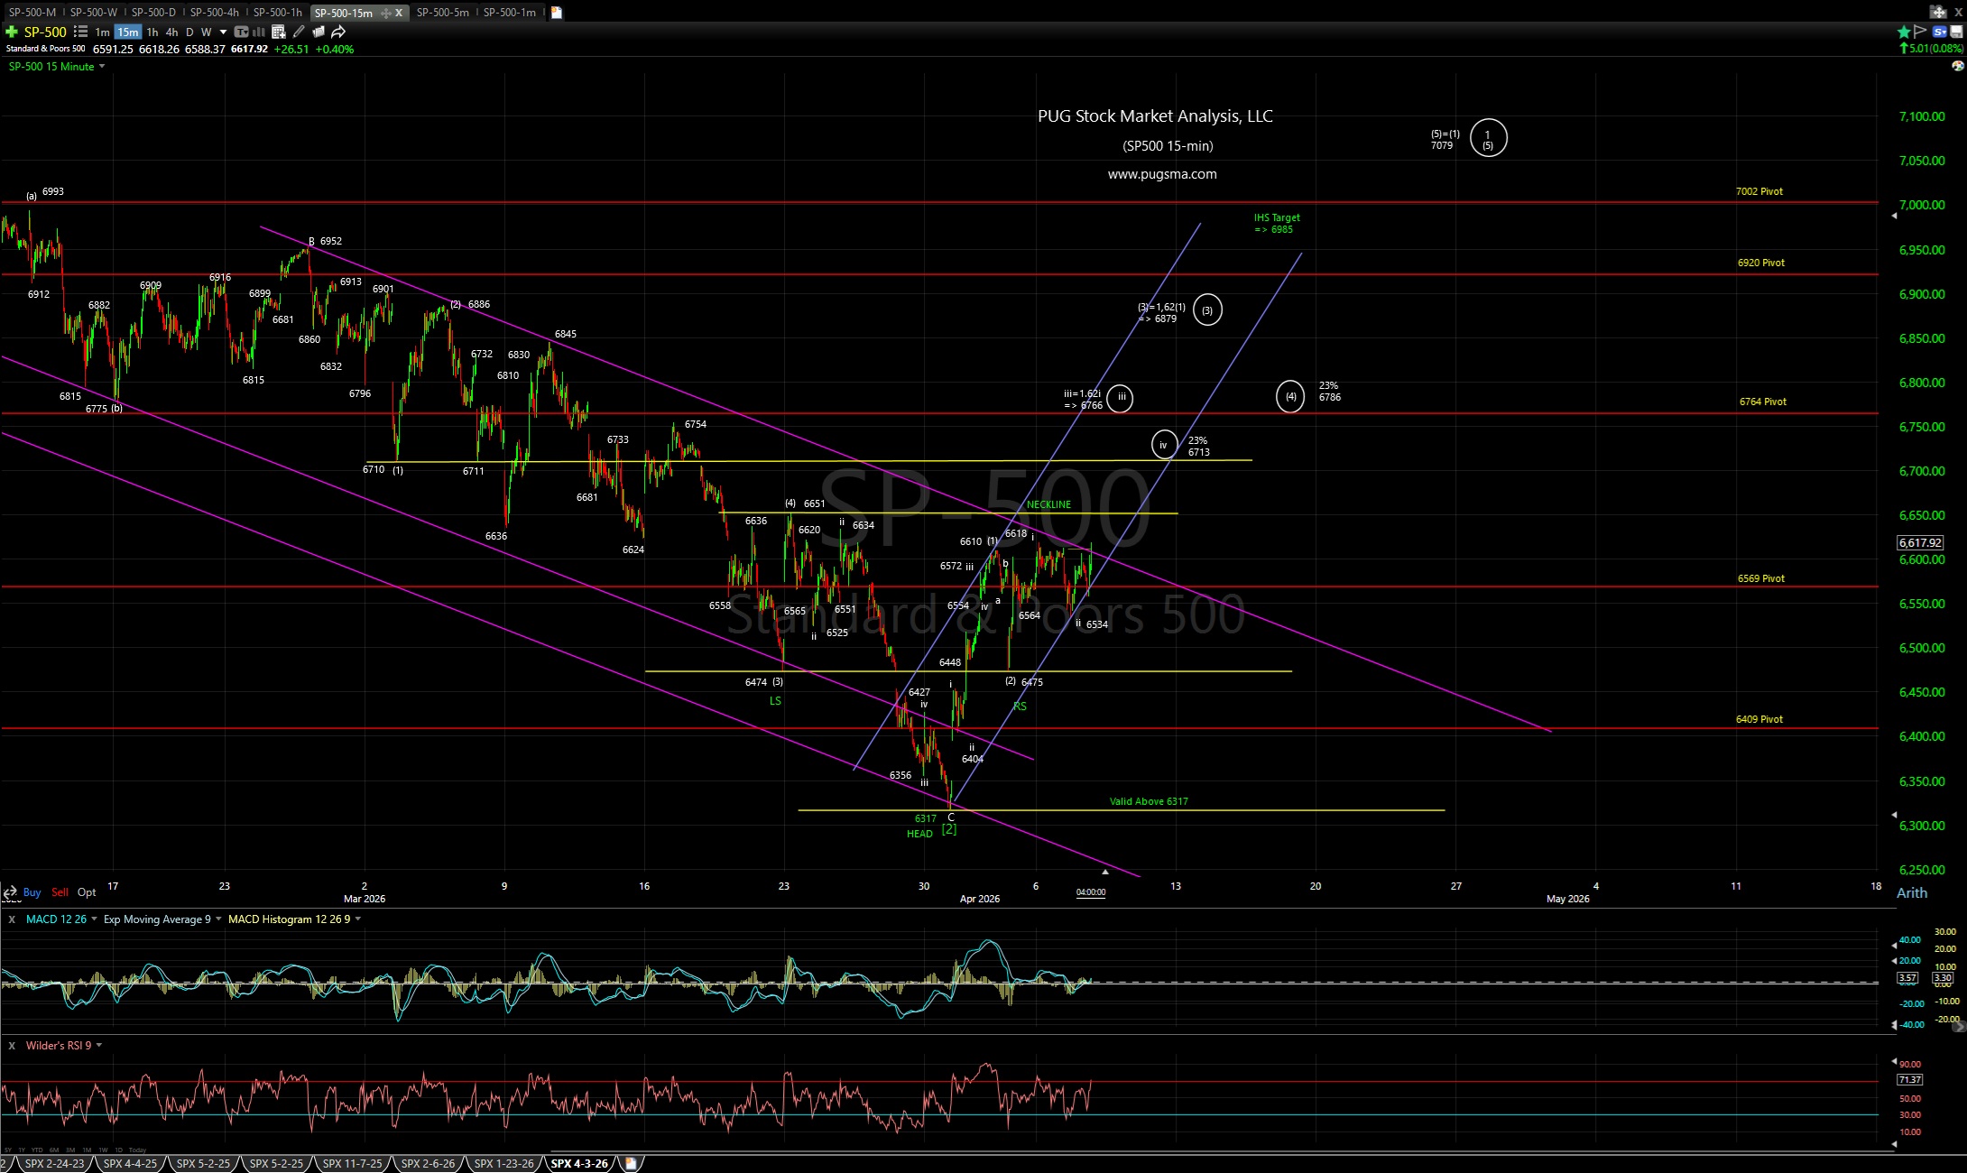
Task: Open the symbol list icon beside SP-500
Action: coord(80,32)
